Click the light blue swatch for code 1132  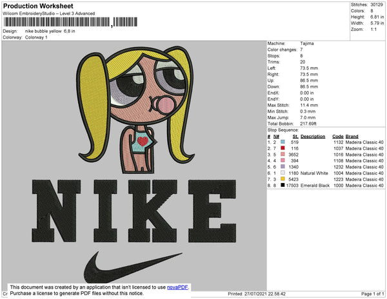(x=283, y=142)
